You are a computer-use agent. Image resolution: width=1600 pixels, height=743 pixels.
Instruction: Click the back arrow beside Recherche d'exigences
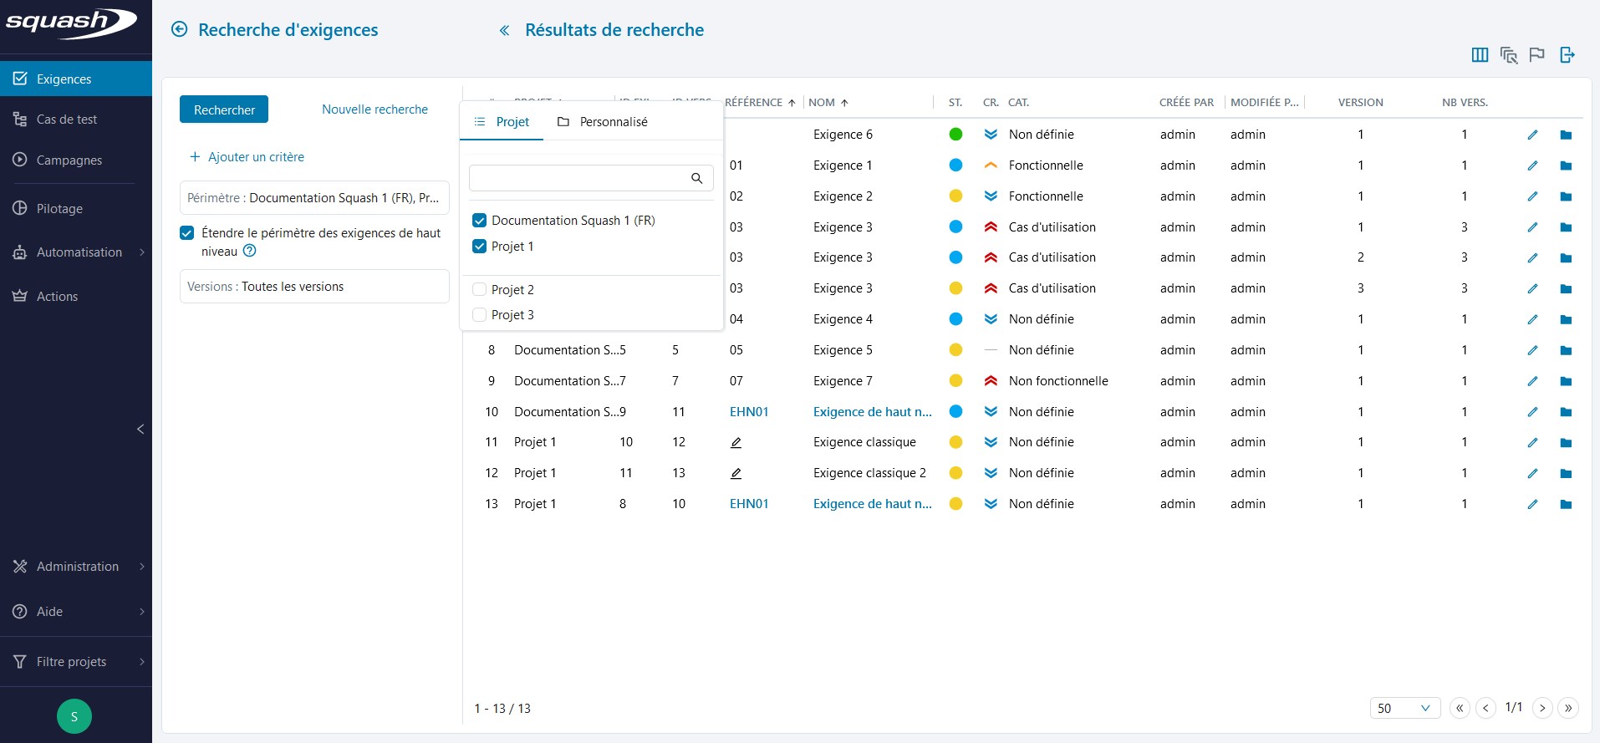[x=179, y=30]
